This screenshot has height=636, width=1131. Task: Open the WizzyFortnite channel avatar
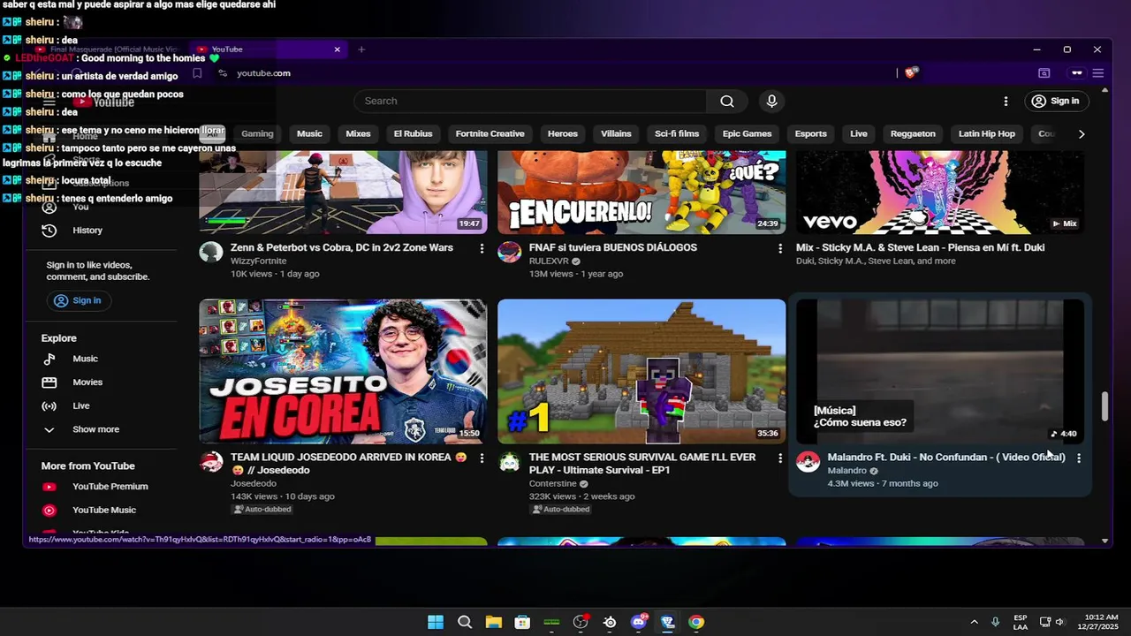point(211,252)
